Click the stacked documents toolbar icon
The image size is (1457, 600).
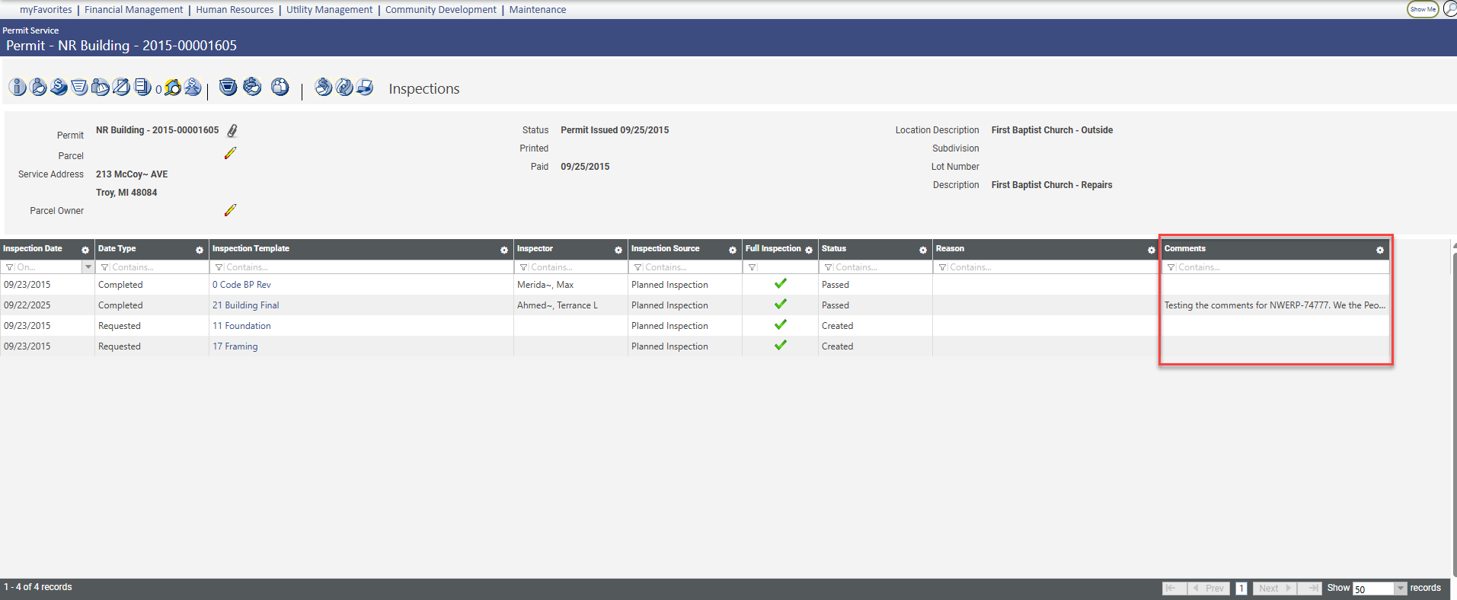pyautogui.click(x=142, y=88)
